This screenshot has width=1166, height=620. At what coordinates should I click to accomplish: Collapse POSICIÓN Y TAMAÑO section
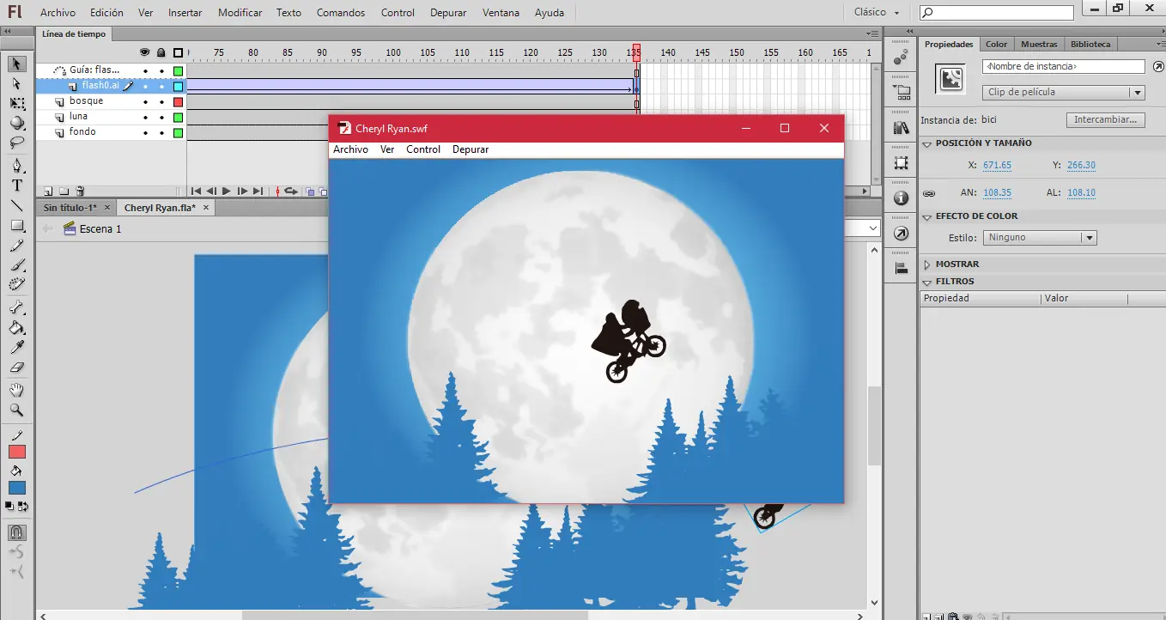coord(927,143)
